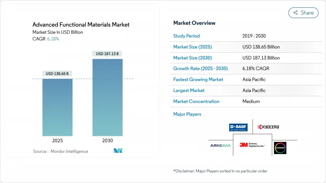
Task: Click the Source: Mordor Intelligence text
Action: pos(60,151)
